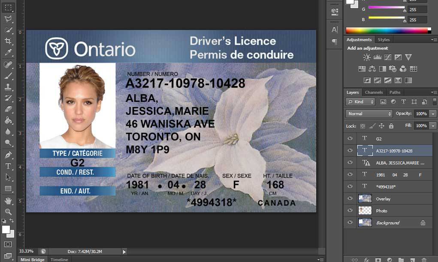
Task: Change screen mode in toolbar
Action: [x=8, y=256]
